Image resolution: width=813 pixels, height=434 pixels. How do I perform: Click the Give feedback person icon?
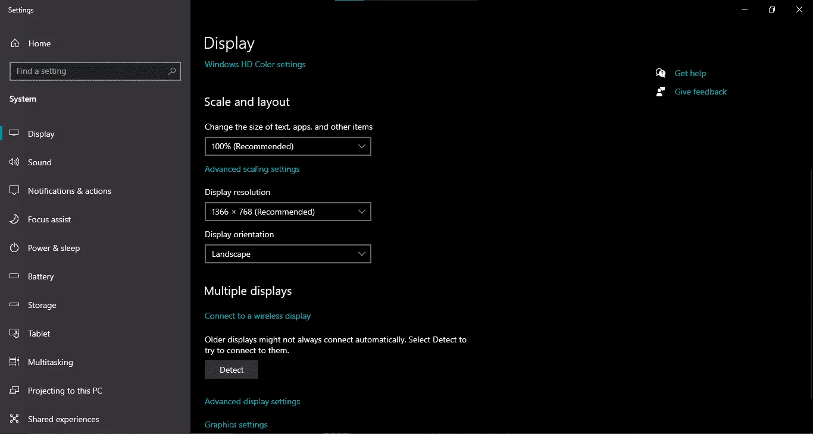tap(661, 92)
